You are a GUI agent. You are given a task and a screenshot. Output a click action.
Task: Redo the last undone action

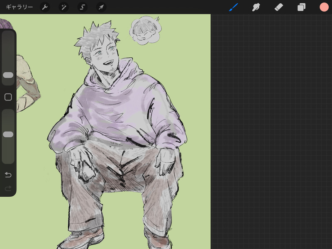tap(8, 188)
